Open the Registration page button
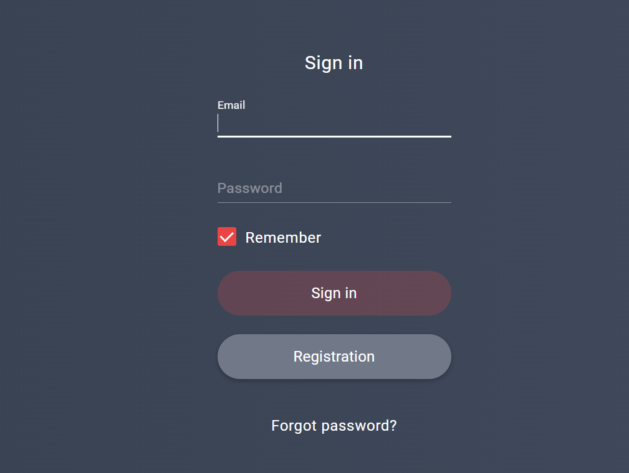 pyautogui.click(x=334, y=357)
